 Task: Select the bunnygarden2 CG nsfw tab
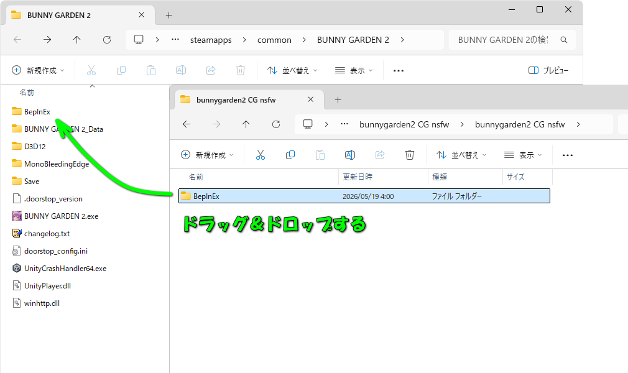pyautogui.click(x=249, y=99)
